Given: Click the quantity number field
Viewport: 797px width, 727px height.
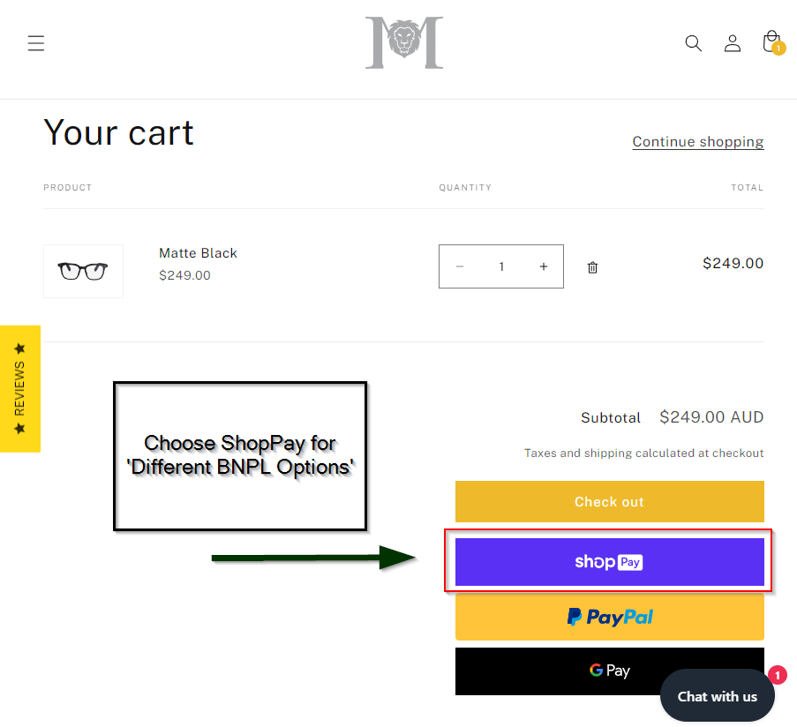Looking at the screenshot, I should (x=501, y=266).
